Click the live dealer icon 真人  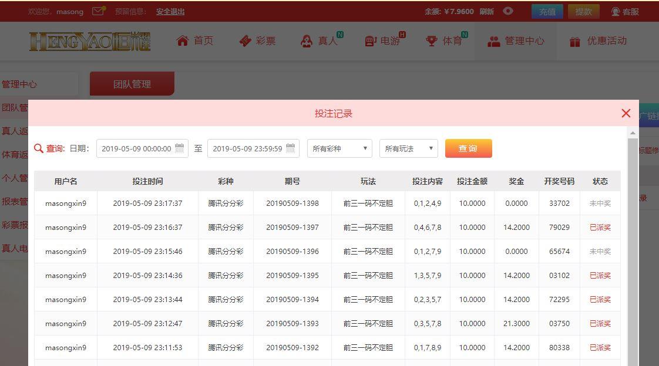tap(306, 40)
